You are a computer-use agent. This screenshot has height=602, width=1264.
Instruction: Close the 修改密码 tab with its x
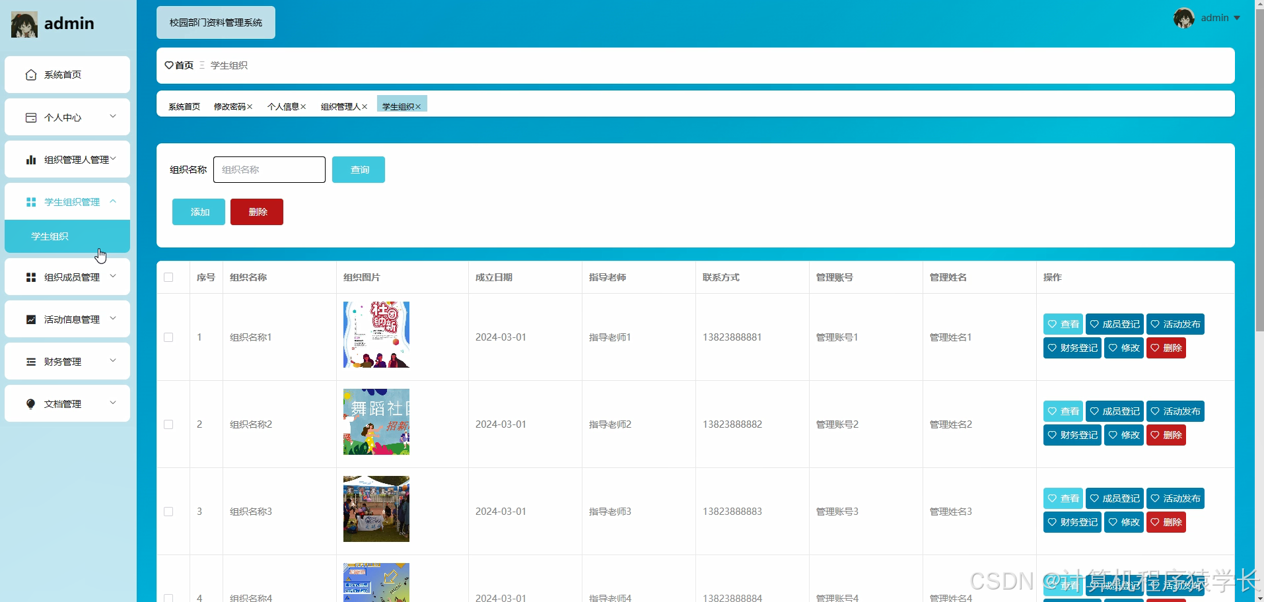[250, 107]
